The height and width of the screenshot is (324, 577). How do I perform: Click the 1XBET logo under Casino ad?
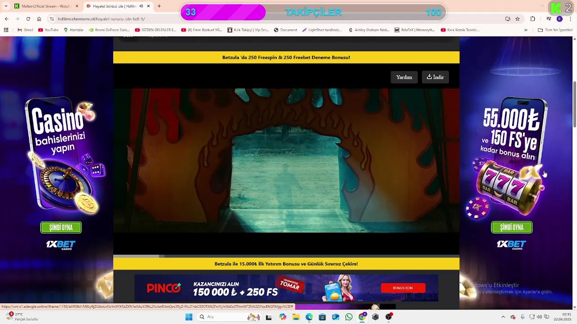(x=61, y=245)
